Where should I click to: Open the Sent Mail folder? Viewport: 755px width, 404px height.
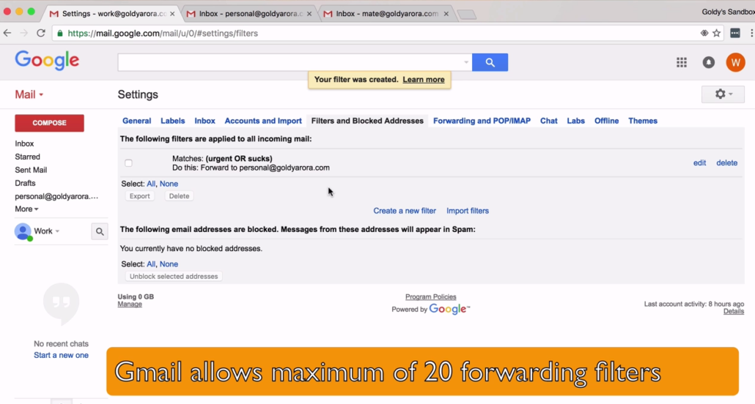tap(31, 170)
